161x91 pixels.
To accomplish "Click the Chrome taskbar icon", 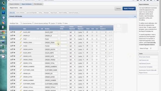I will 3,32.
